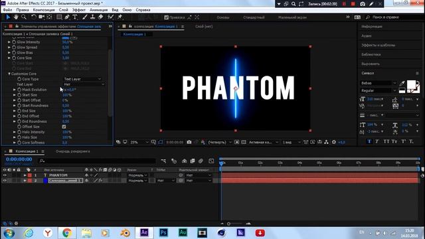Hide layer 2 solid visibility eye
425x239 pixels.
(5, 181)
